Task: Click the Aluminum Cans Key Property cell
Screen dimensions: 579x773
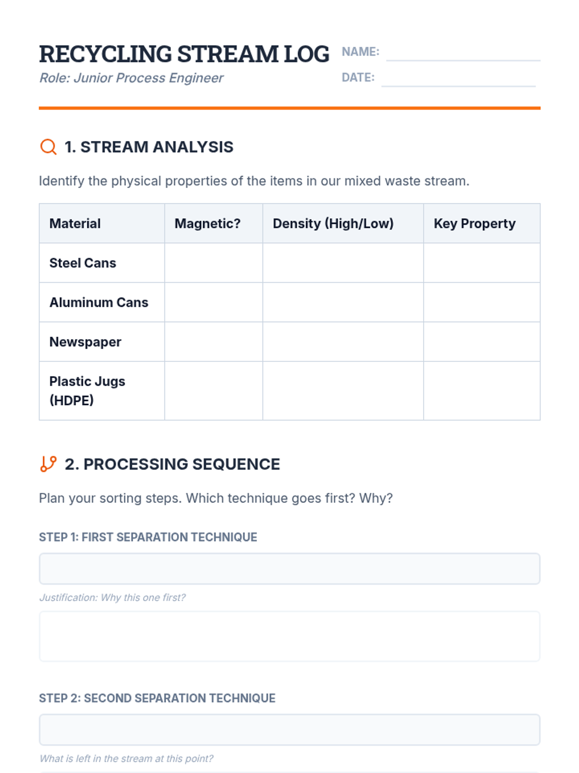Action: pos(482,302)
